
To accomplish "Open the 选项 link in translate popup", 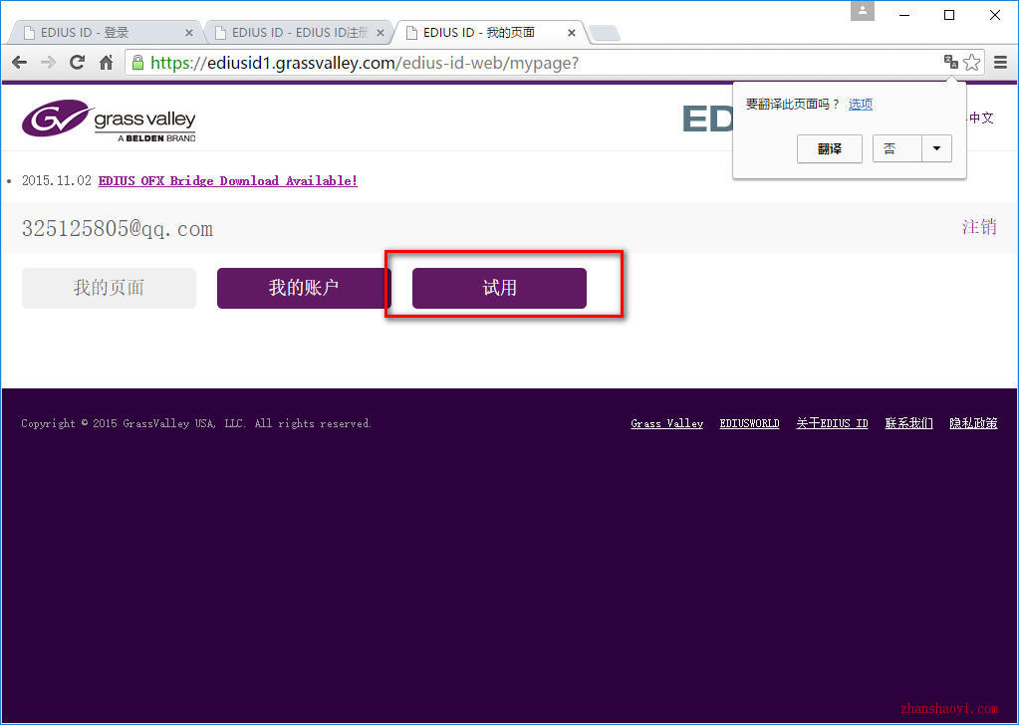I will pyautogui.click(x=861, y=104).
